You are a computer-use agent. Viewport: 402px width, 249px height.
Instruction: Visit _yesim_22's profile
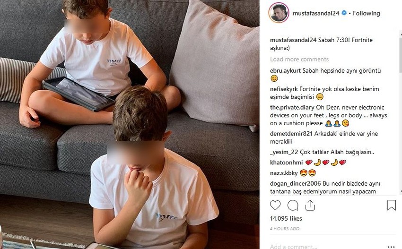(x=284, y=152)
